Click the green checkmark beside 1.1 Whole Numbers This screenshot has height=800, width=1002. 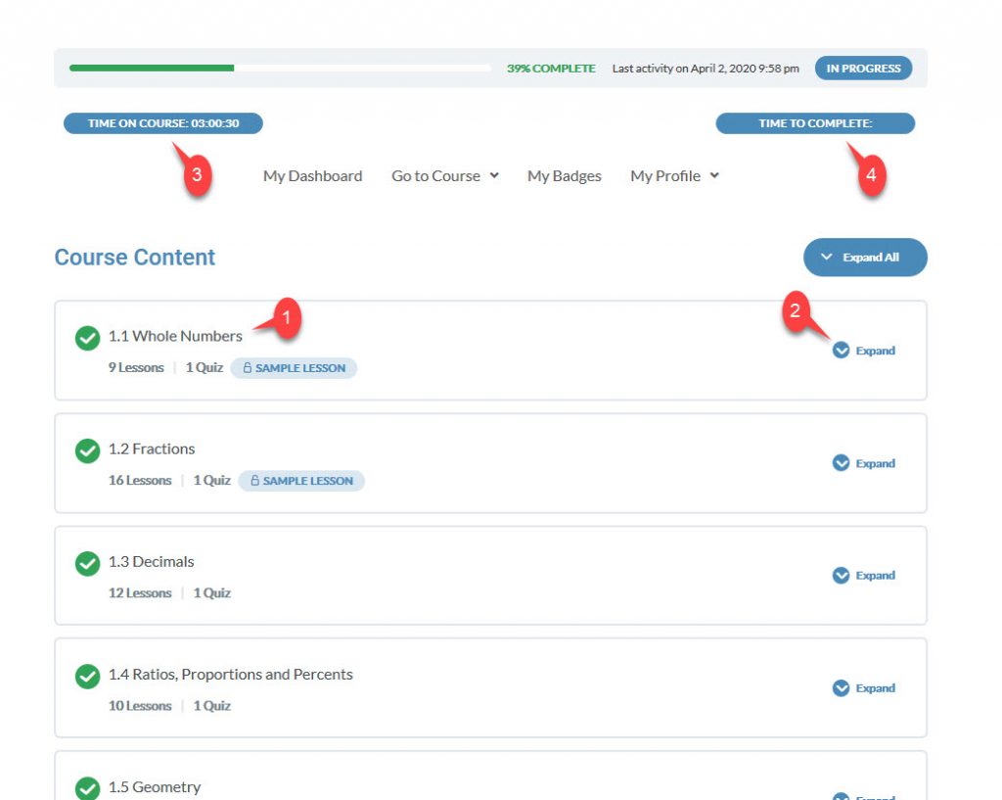point(87,338)
